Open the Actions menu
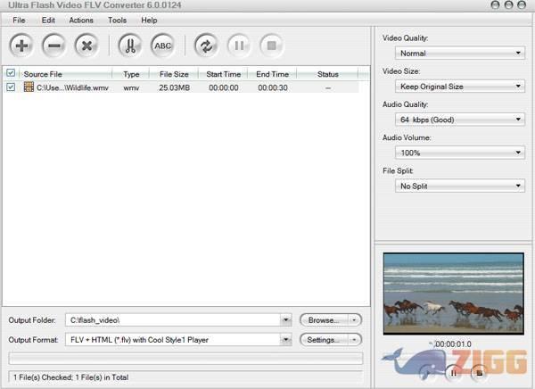This screenshot has width=535, height=389. (x=80, y=20)
